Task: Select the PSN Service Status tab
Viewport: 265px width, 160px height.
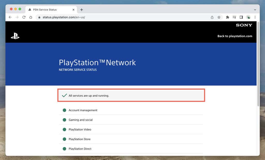Action: [x=47, y=9]
